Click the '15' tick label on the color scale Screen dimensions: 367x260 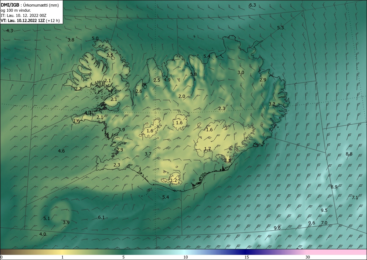click(x=247, y=257)
